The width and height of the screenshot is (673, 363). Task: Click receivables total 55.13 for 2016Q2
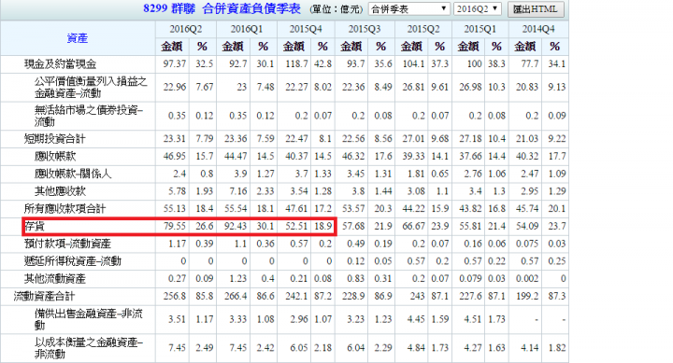tap(175, 208)
